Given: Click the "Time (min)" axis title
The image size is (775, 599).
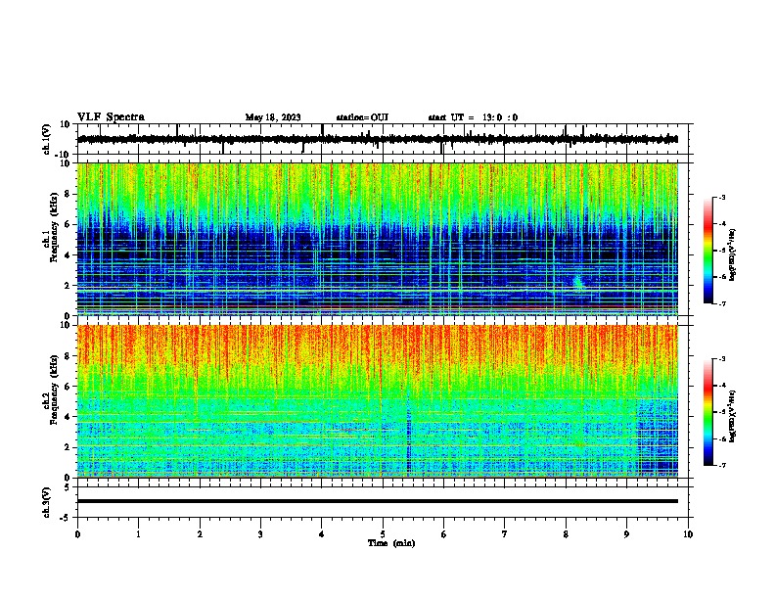Looking at the screenshot, I should coord(391,543).
